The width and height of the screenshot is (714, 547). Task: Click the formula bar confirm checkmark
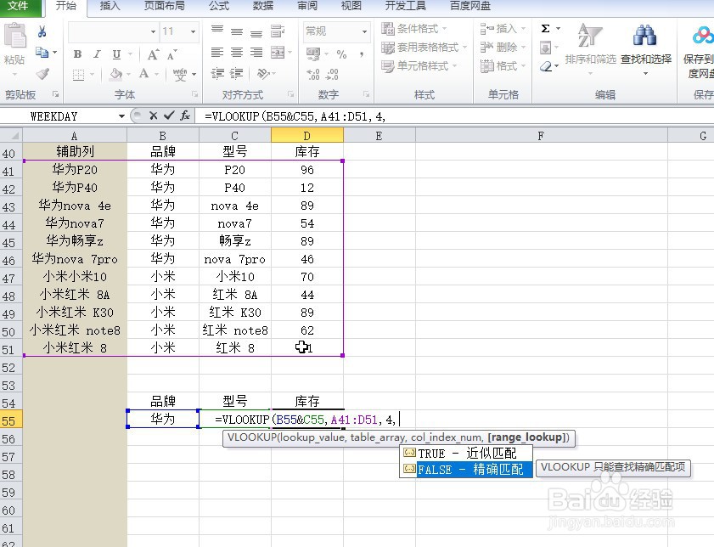click(x=169, y=116)
